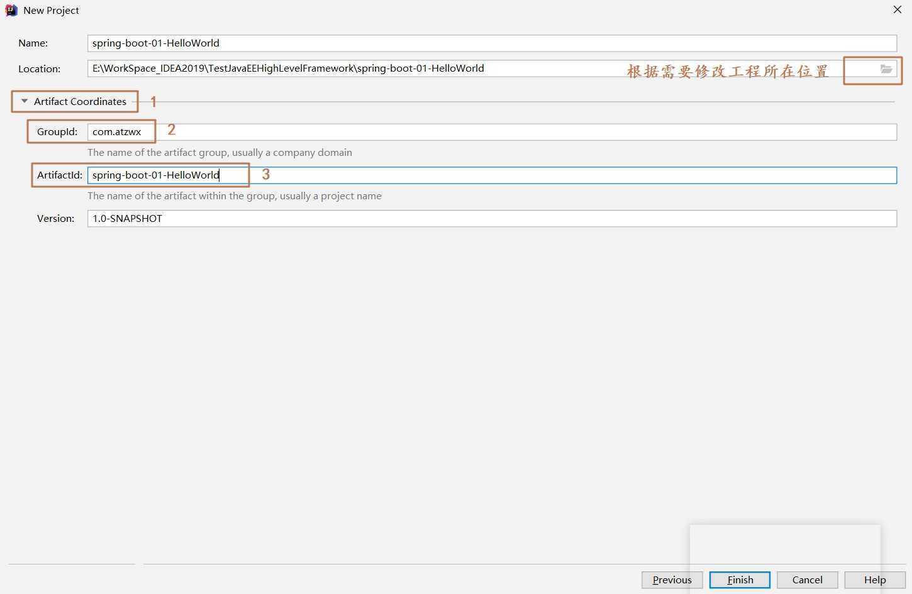Focus the GroupId input field
The image size is (912, 594).
[x=492, y=132]
